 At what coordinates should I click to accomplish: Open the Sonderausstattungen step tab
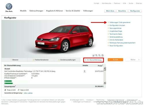click(x=67, y=60)
